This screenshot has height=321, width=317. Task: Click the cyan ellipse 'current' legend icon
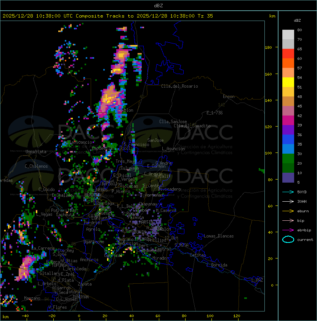point(288,239)
